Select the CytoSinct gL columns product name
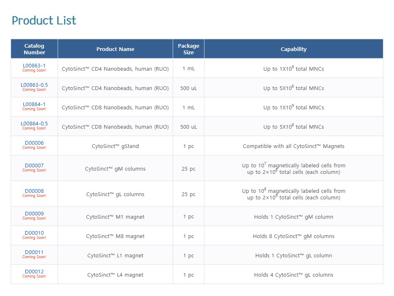Image resolution: width=394 pixels, height=296 pixels. coord(115,194)
